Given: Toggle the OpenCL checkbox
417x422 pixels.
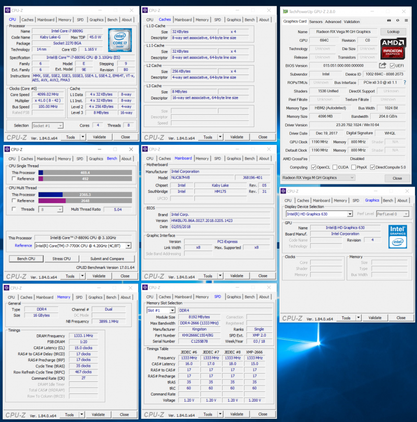Looking at the screenshot, I should click(314, 167).
